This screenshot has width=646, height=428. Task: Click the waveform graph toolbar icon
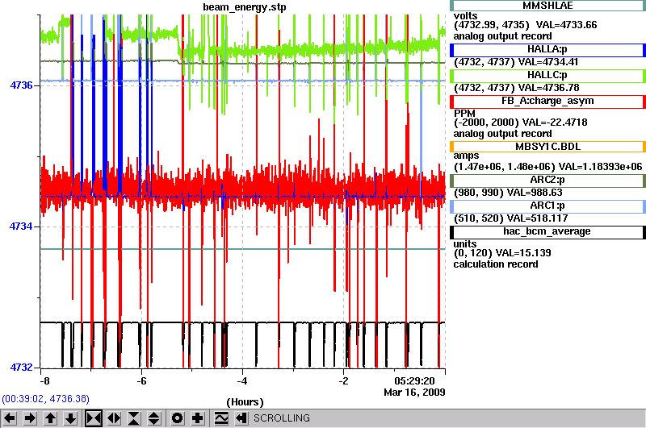(x=221, y=418)
